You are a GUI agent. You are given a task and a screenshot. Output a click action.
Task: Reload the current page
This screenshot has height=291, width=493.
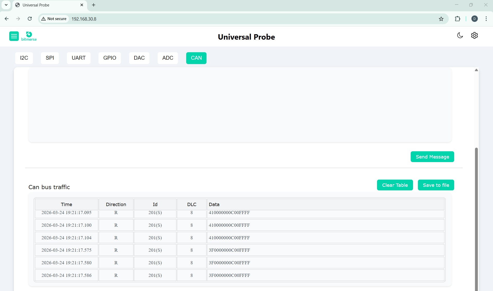[30, 19]
